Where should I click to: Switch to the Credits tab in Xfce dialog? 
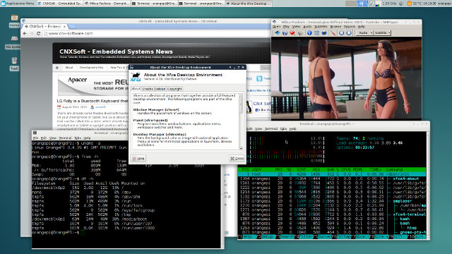click(x=148, y=89)
